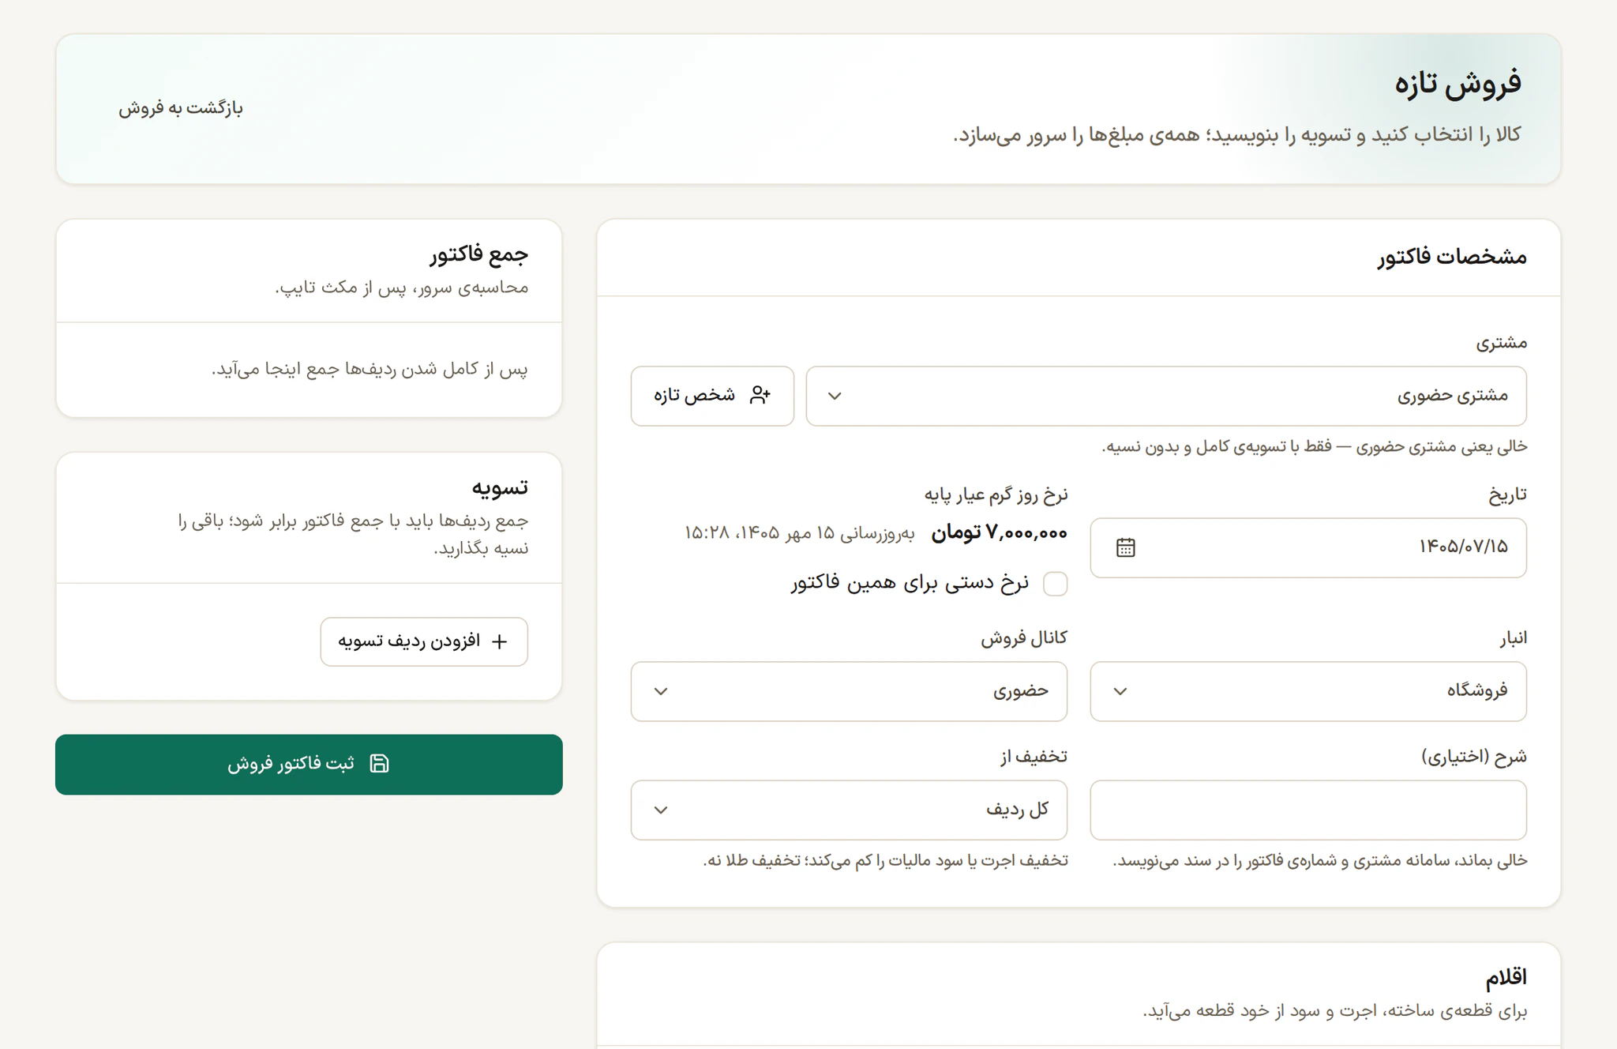Expand the انبار dropdown showing فروشگاه
This screenshot has width=1617, height=1049.
(x=1308, y=691)
